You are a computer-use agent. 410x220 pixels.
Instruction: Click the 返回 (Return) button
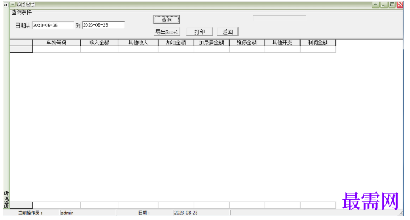point(228,32)
